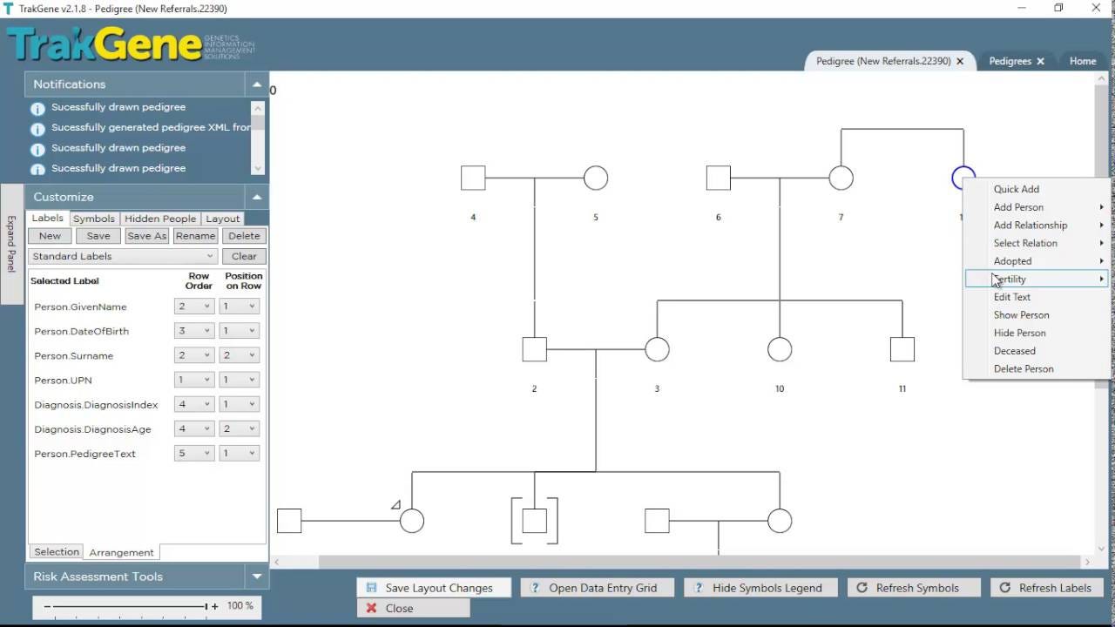Choose Edit Text from context menu
This screenshot has height=627, width=1115.
click(x=1037, y=297)
